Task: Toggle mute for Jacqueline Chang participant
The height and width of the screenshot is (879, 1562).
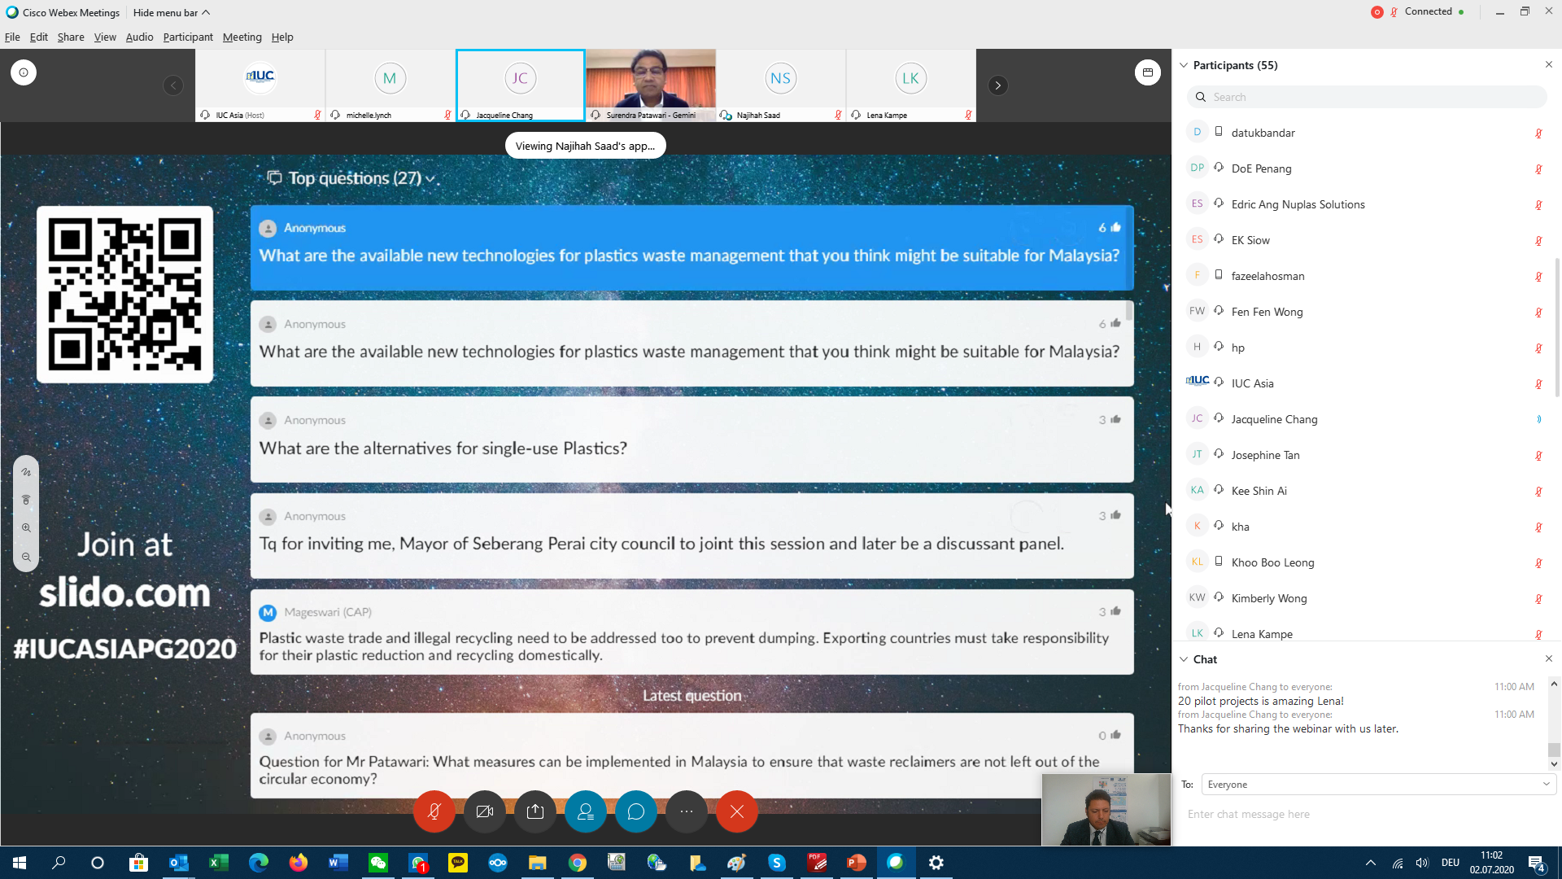Action: (1538, 419)
